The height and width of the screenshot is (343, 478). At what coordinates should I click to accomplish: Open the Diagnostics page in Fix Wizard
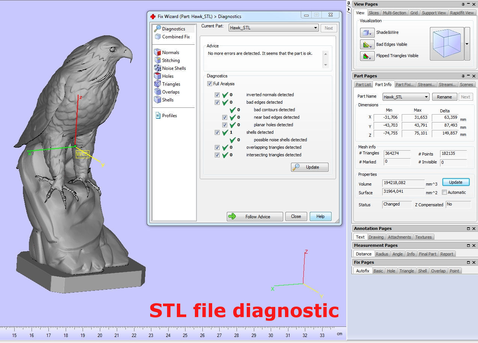coord(174,29)
